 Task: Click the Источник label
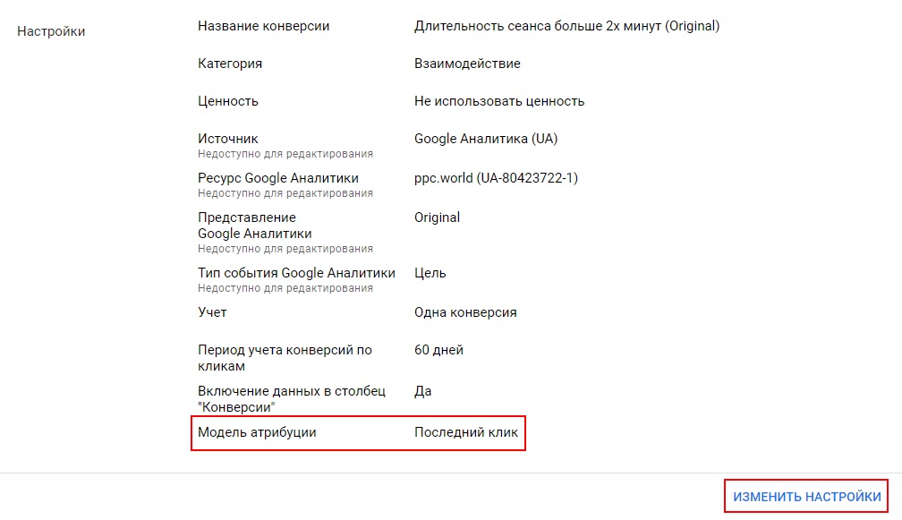pos(228,139)
